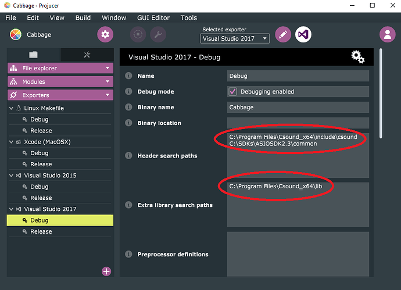Open project in Visual Studio icon
Viewport: 401px width, 290px height.
click(303, 34)
